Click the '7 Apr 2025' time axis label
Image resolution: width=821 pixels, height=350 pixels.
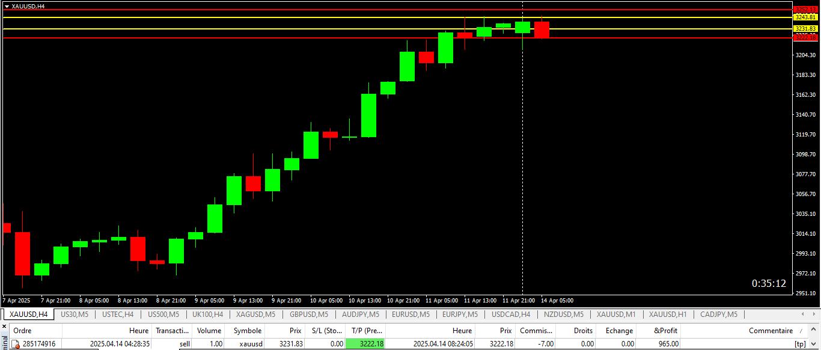[16, 300]
